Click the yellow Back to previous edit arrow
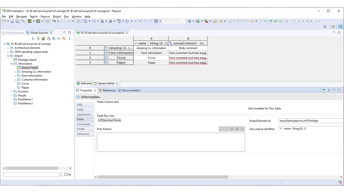This screenshot has width=344, height=193. 252,21
